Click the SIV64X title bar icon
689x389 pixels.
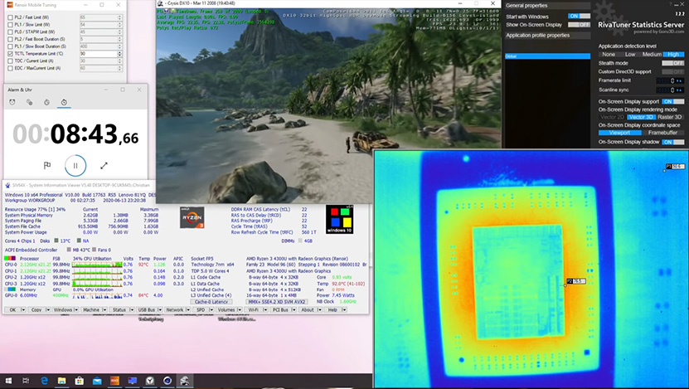7,185
